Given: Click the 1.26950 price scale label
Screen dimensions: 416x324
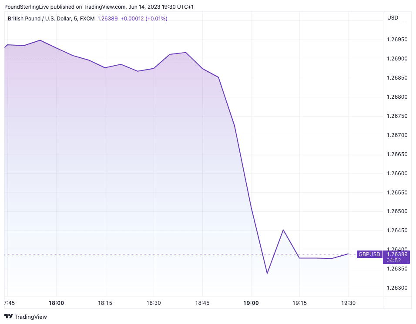Looking at the screenshot, I should click(x=396, y=40).
